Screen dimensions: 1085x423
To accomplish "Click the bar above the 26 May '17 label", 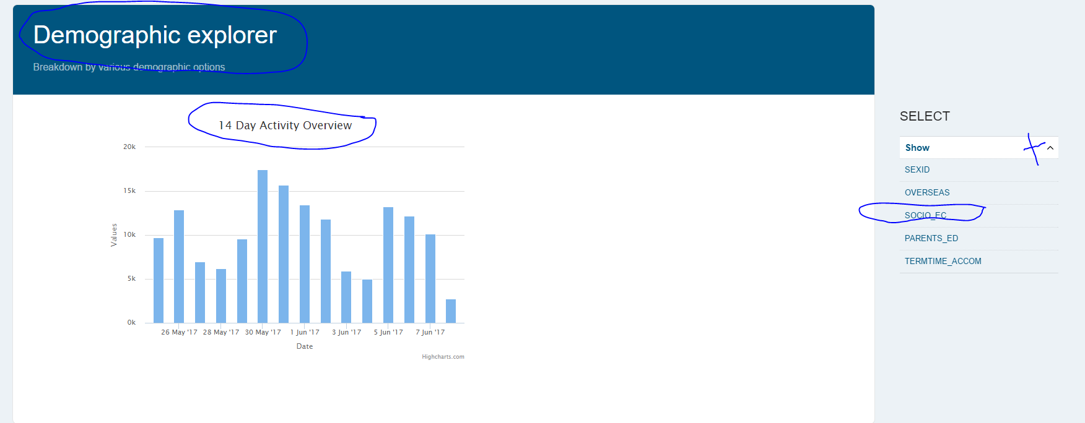I will click(x=179, y=267).
